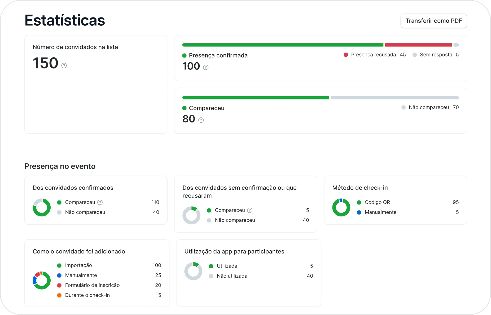Click the green Importação legend dot
The width and height of the screenshot is (491, 315).
[59, 266]
